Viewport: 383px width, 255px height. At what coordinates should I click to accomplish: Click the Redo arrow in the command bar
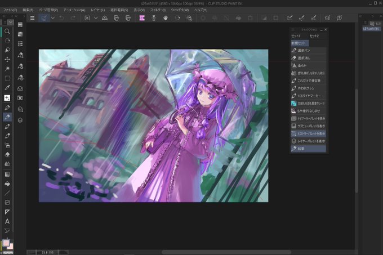pos(73,18)
